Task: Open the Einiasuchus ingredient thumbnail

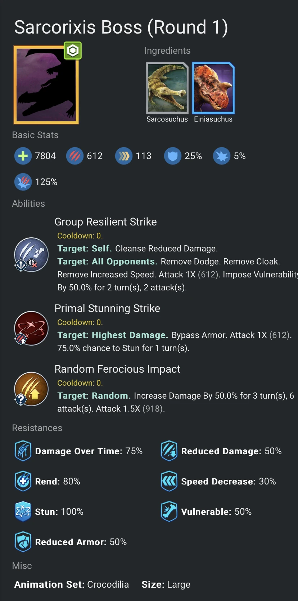Action: [x=213, y=88]
